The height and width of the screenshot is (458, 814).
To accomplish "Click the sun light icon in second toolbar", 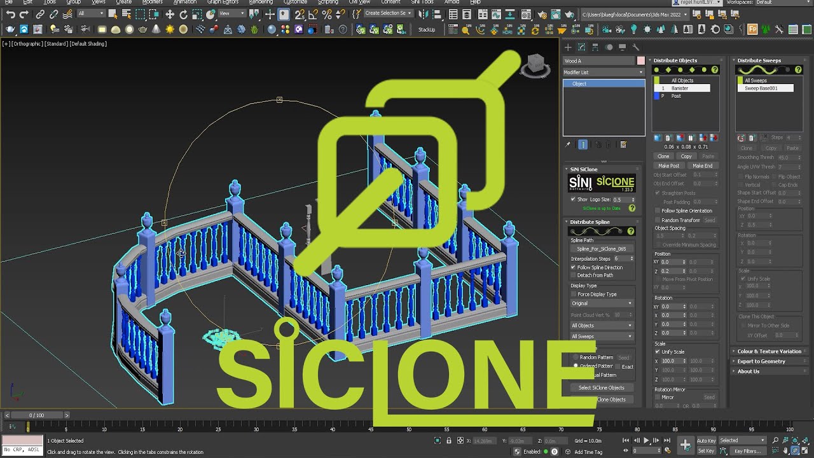I will tap(170, 29).
